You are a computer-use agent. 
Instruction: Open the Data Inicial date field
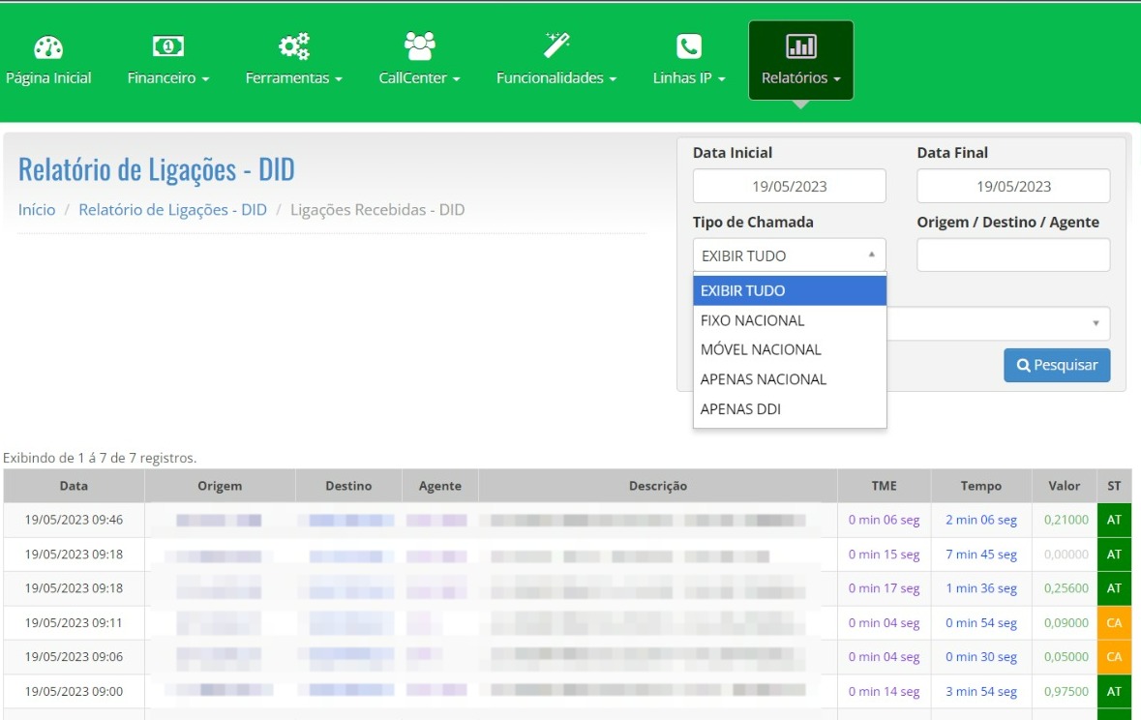pos(789,187)
